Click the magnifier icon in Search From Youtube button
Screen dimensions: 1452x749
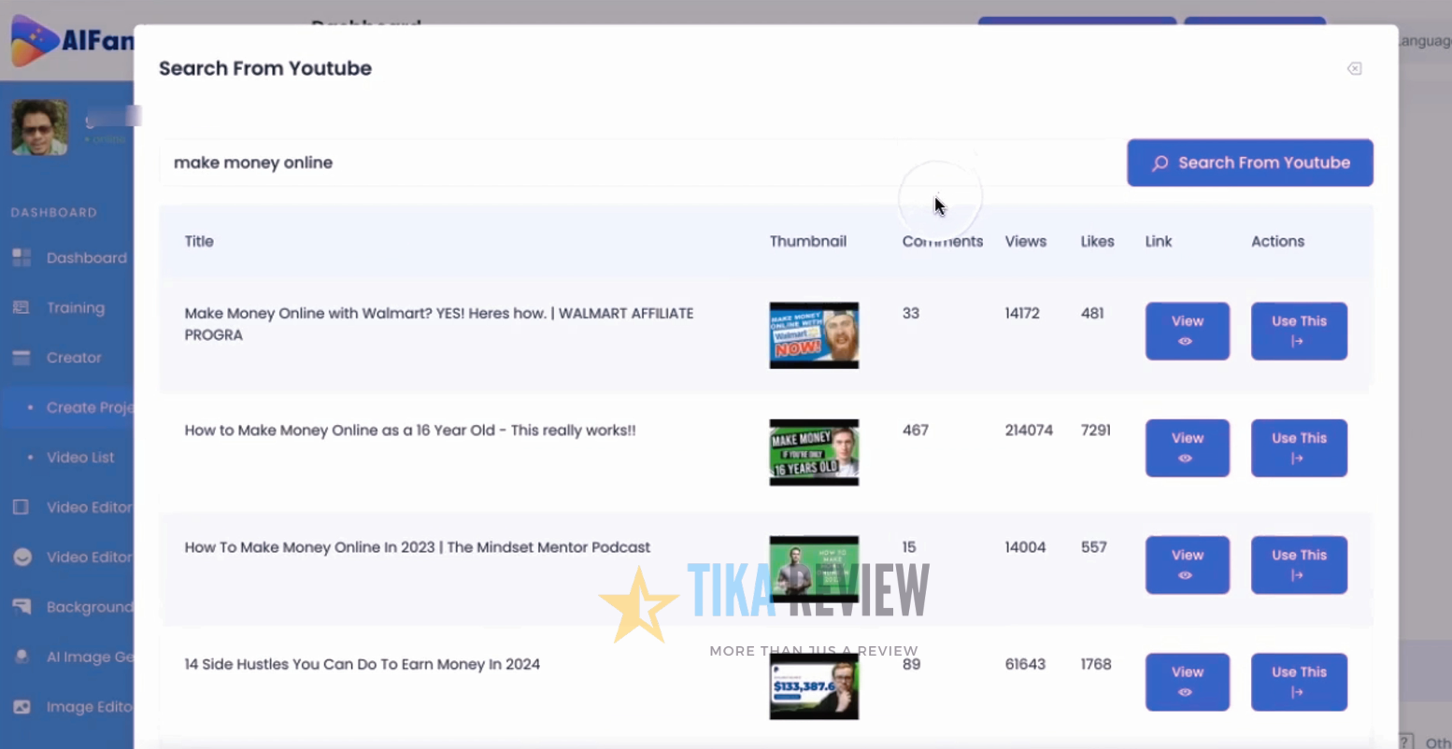(1160, 163)
